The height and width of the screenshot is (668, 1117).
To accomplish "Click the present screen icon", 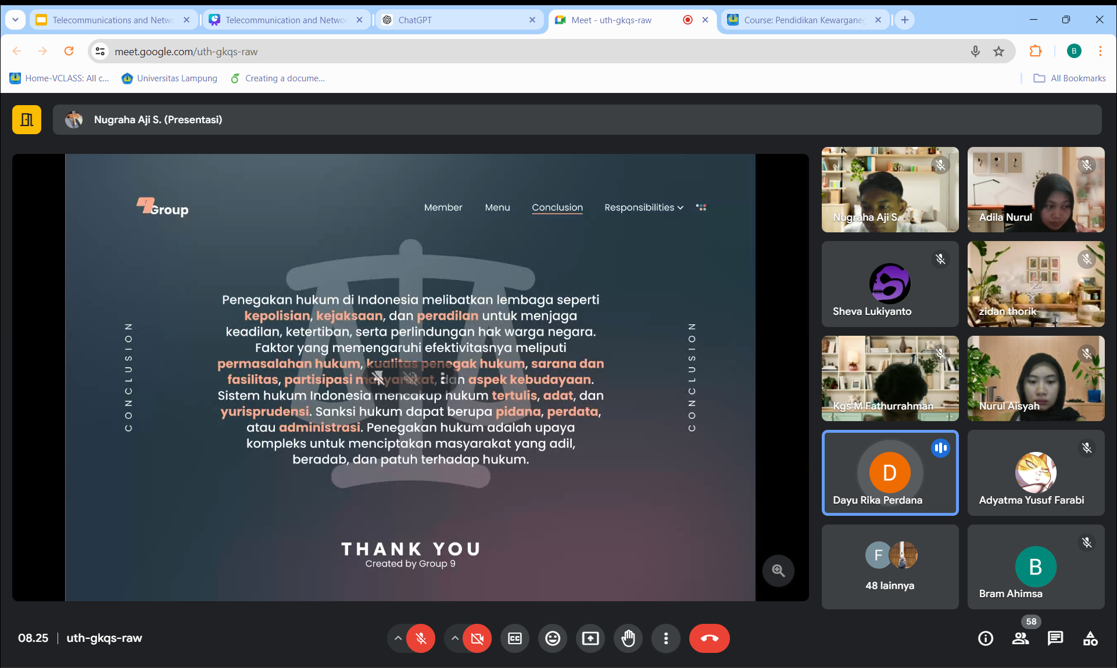I will point(590,638).
